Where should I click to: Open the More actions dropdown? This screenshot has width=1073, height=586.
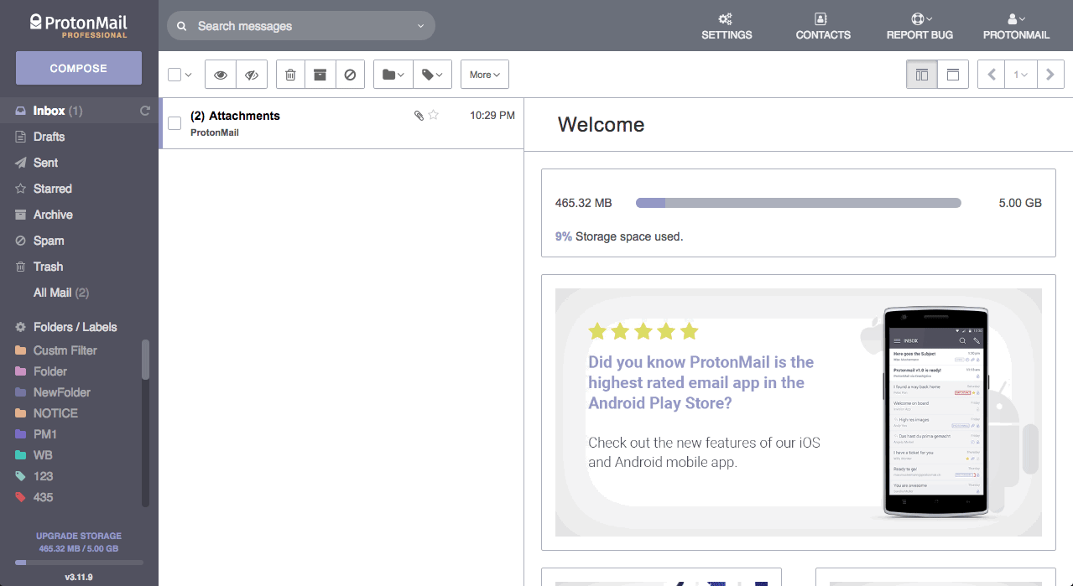click(x=485, y=75)
